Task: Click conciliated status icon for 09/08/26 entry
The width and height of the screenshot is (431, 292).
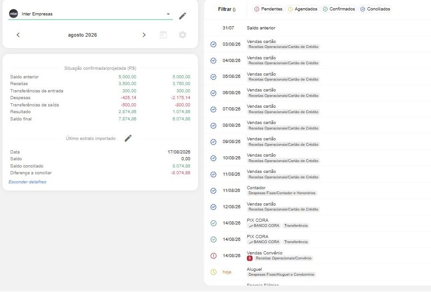Action: pos(213,142)
